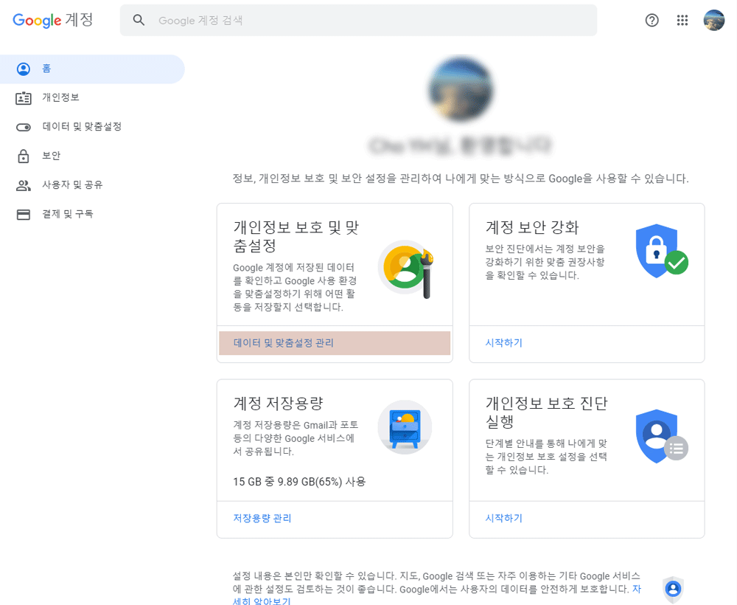
Task: Click the 자세히 알아보기 link
Action: tap(262, 601)
